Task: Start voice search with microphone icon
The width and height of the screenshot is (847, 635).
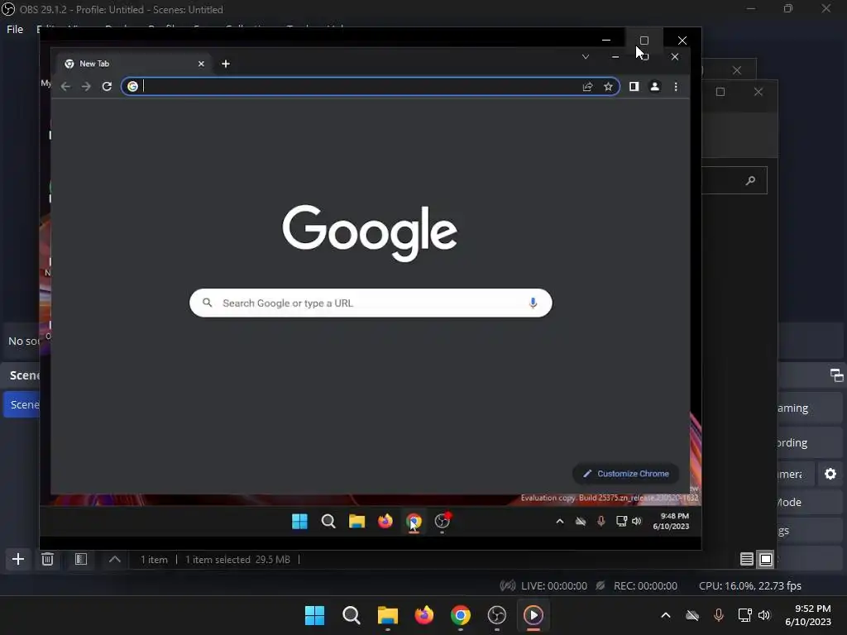Action: click(533, 303)
